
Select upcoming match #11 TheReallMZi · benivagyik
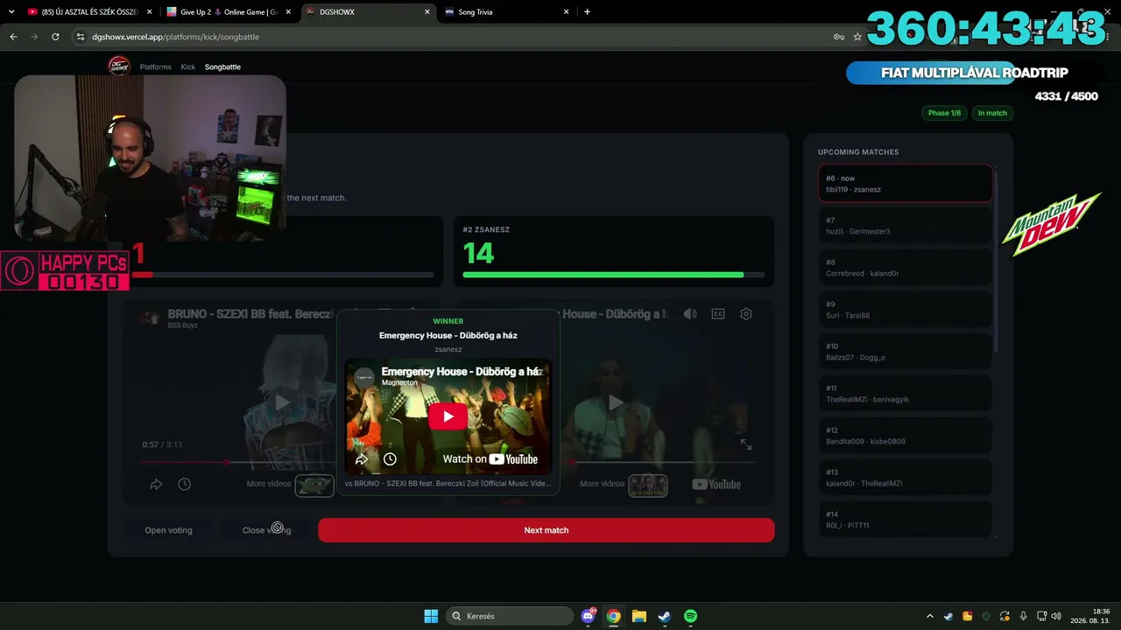point(906,394)
